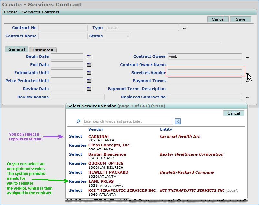
Task: Click the Contract Owner field
Action: [x=205, y=56]
